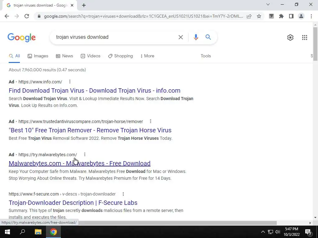The width and height of the screenshot is (318, 238).
Task: Open options for F-Secure result
Action: point(123,194)
